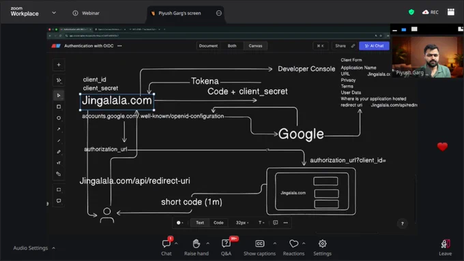
Task: Open the Q&A panel
Action: (226, 247)
